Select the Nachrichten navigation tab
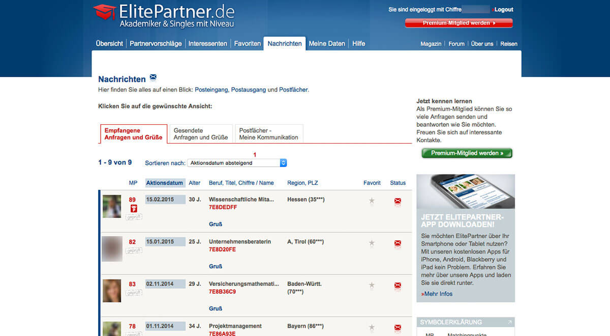 click(285, 44)
